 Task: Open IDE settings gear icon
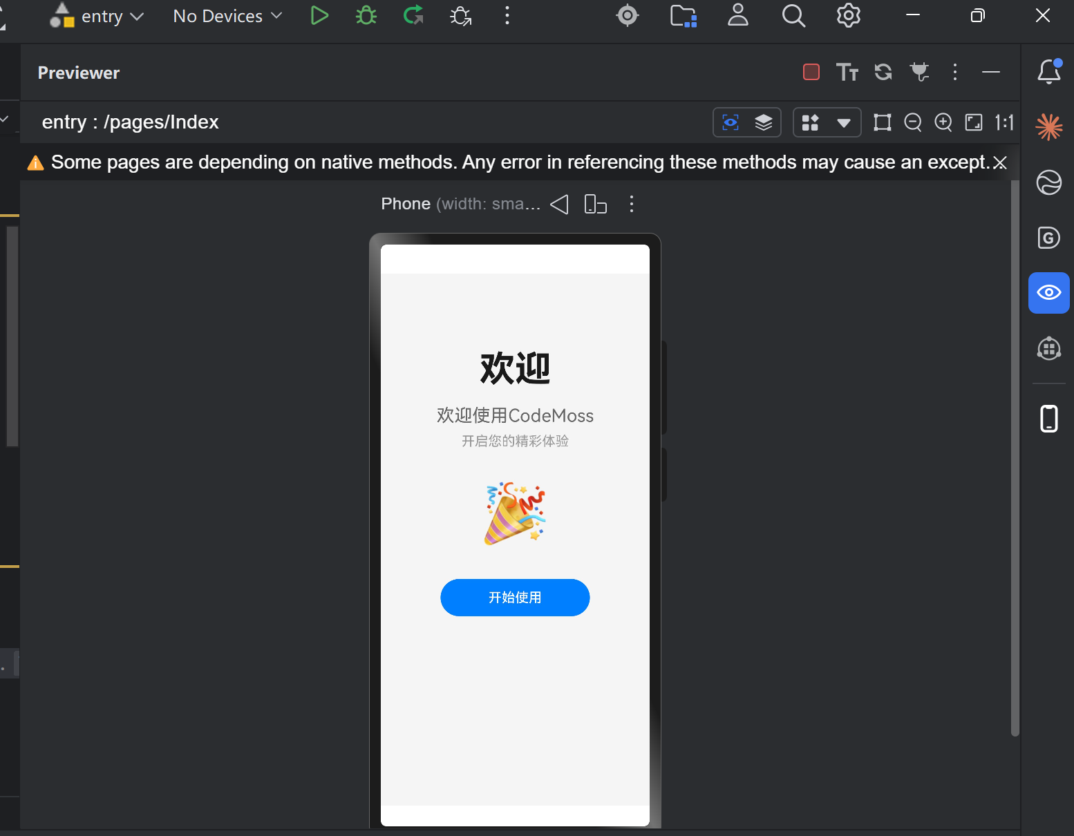[x=849, y=15]
